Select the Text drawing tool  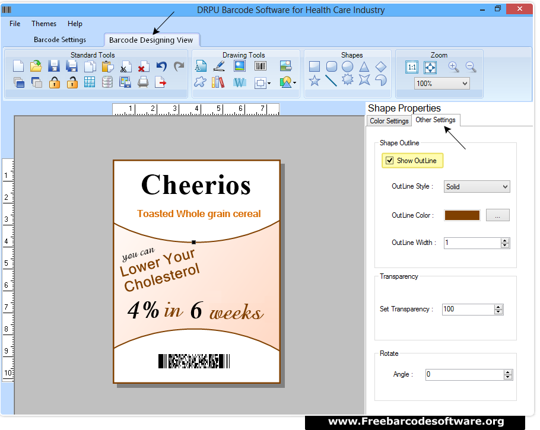coord(201,66)
